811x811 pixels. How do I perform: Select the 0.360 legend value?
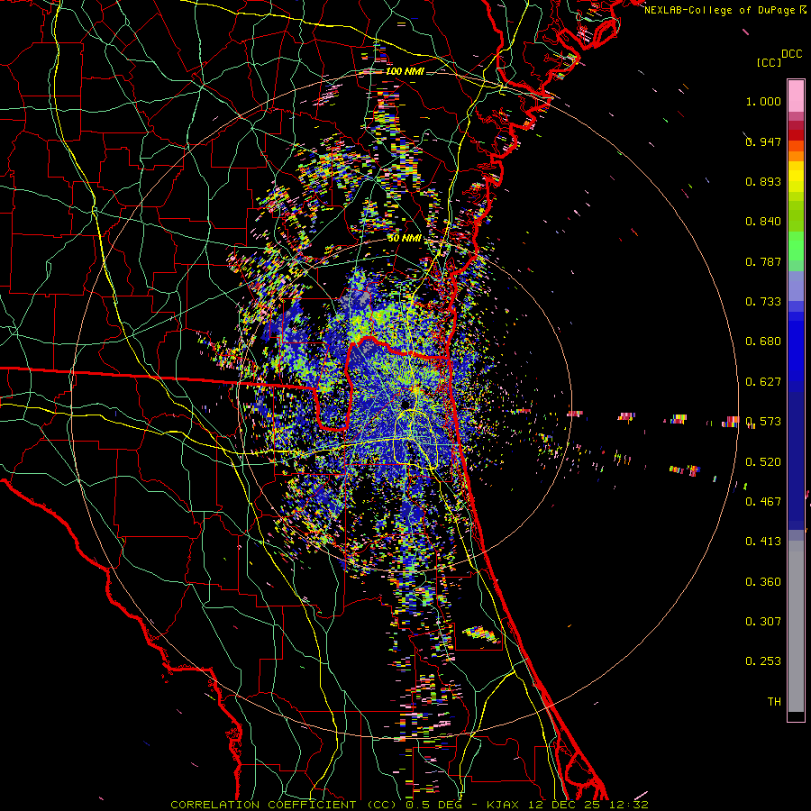(x=763, y=582)
